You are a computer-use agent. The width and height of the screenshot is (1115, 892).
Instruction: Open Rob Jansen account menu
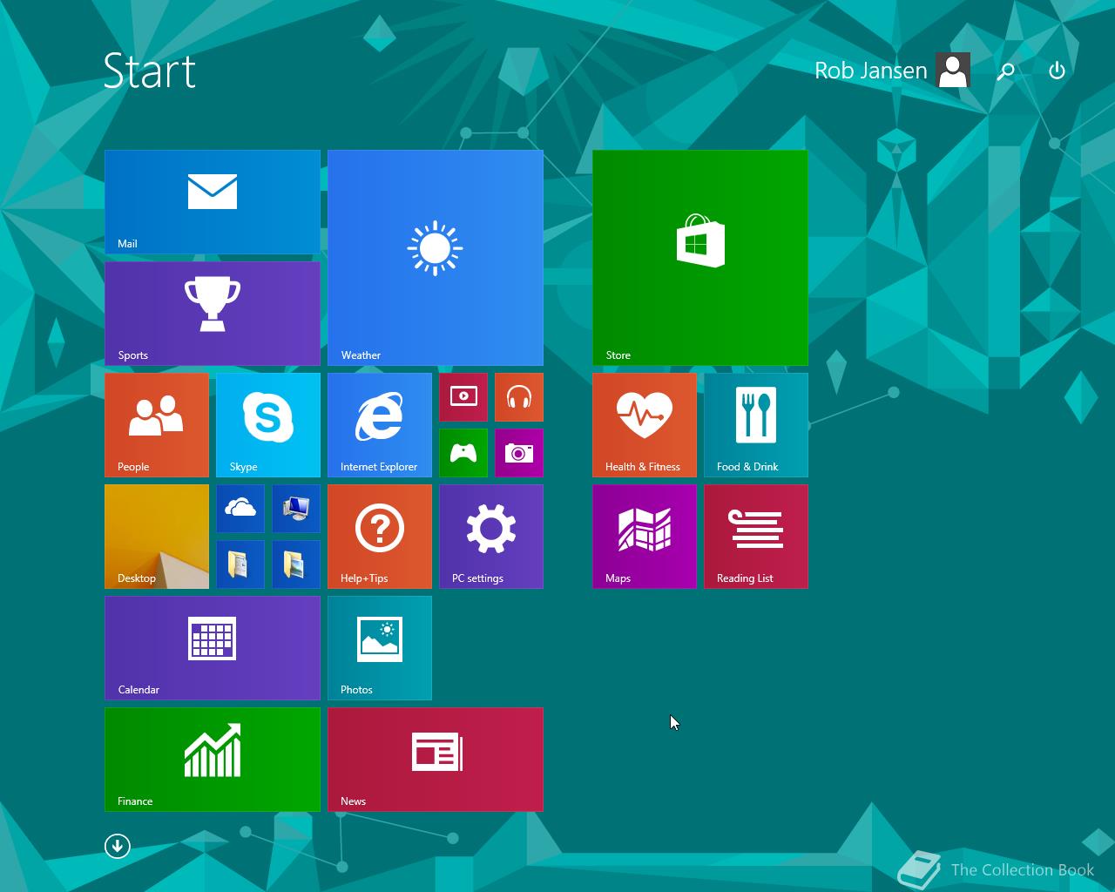871,71
